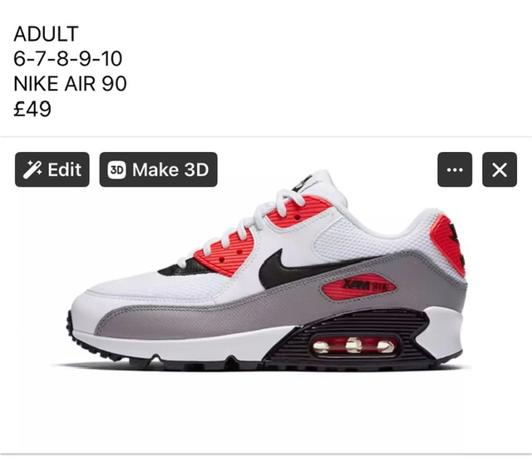Click the visible air bubble in sole
Image resolution: width=532 pixels, height=472 pixels.
tap(354, 346)
